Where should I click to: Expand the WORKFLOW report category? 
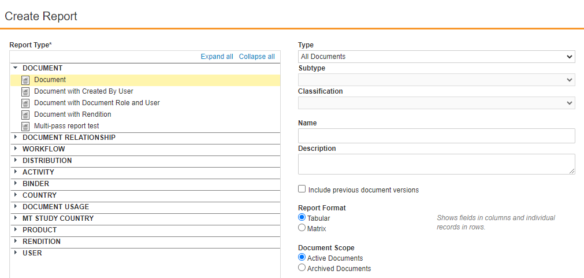(x=16, y=149)
